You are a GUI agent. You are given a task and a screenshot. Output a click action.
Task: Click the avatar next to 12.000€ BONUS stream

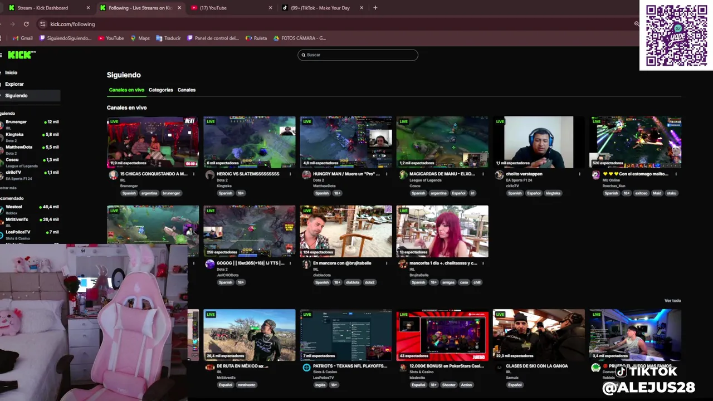(x=403, y=368)
